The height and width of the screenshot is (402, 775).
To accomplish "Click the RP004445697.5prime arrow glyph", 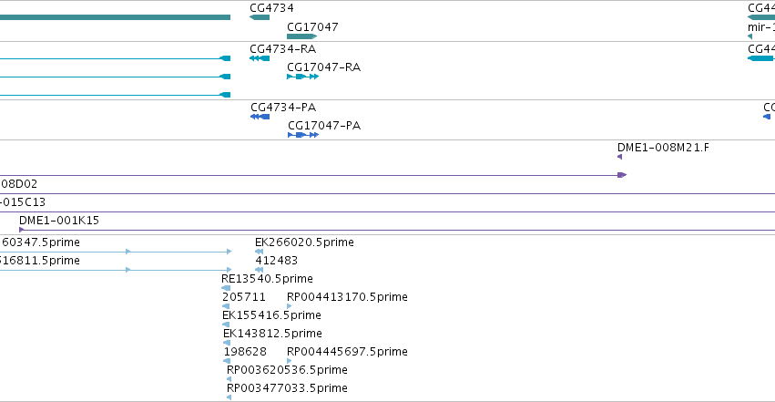I will [x=289, y=361].
